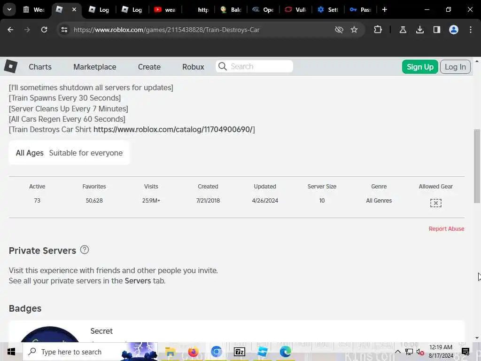Close the current Roblox tab
Screen dimensions: 481x361
click(x=74, y=9)
